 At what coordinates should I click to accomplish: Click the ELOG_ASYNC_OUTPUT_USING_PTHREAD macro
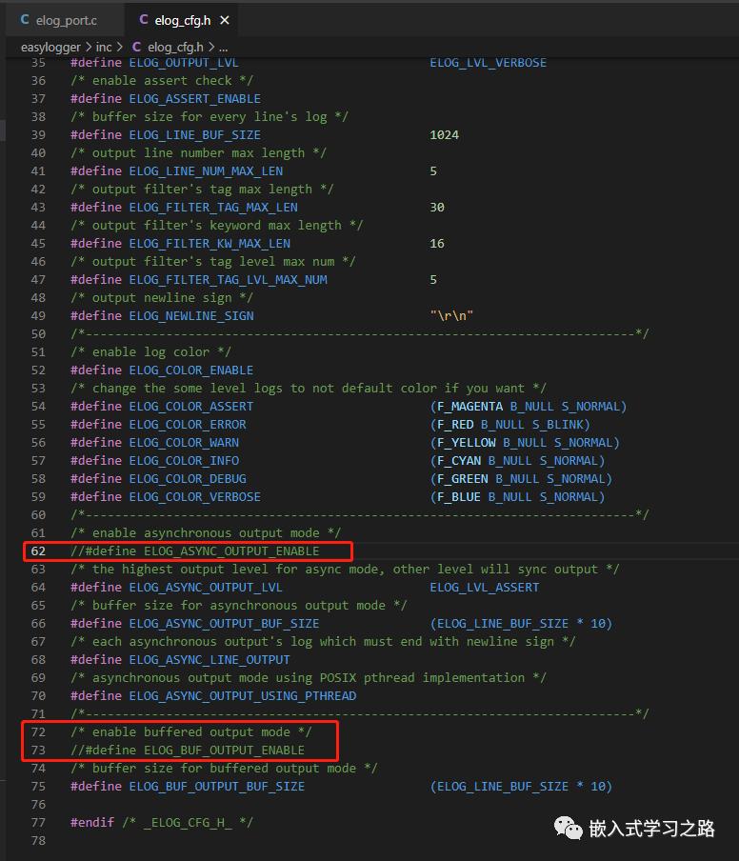[x=243, y=695]
